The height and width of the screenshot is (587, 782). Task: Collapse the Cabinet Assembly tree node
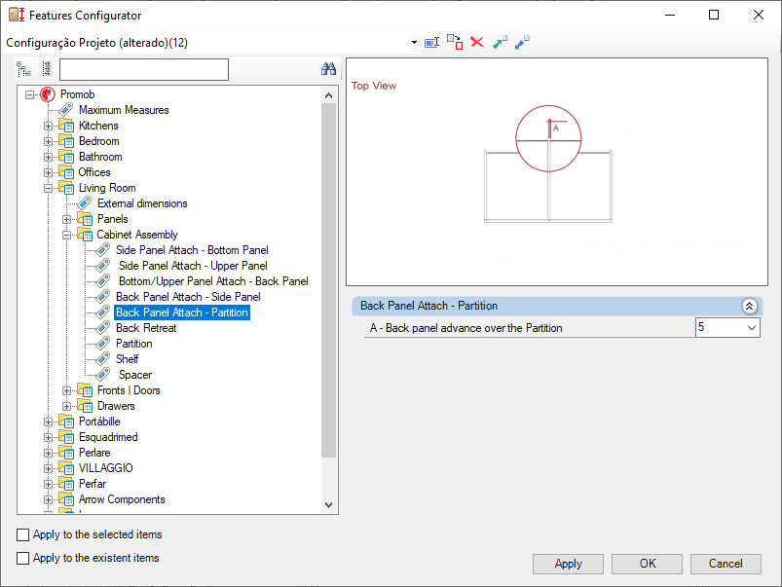[66, 235]
